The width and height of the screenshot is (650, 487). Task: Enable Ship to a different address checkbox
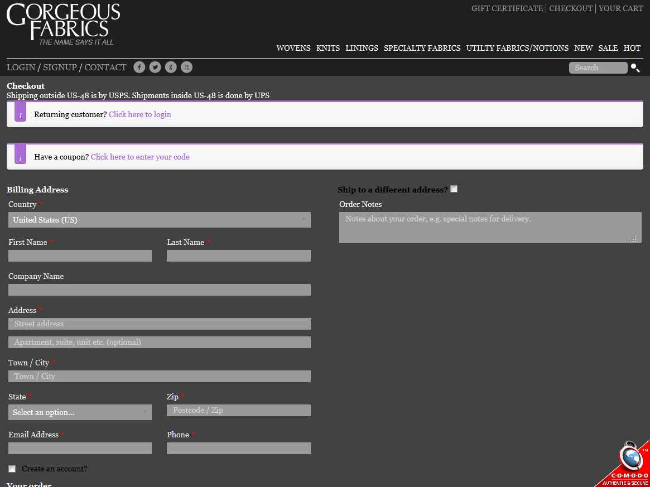(x=454, y=189)
